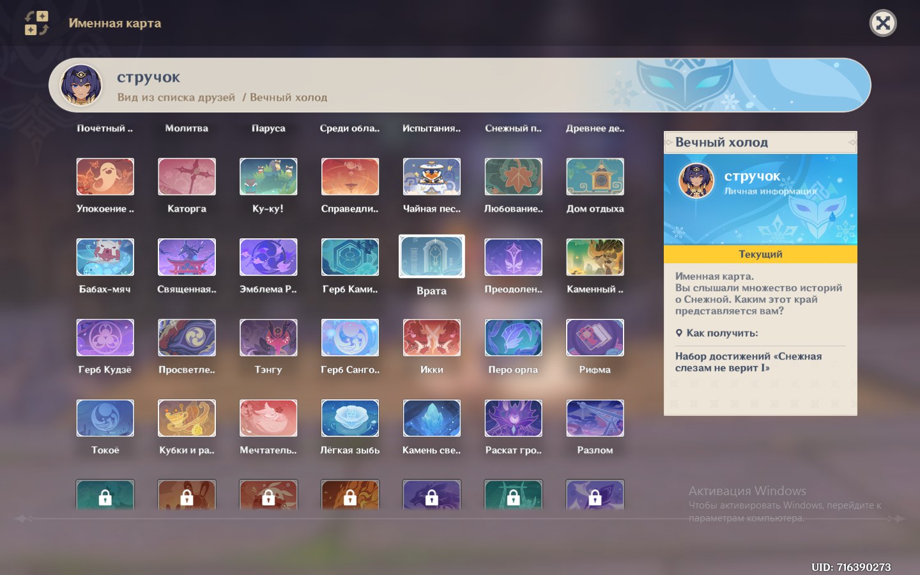The width and height of the screenshot is (920, 575).
Task: Select the Герб Санго.. namecard
Action: 350,338
